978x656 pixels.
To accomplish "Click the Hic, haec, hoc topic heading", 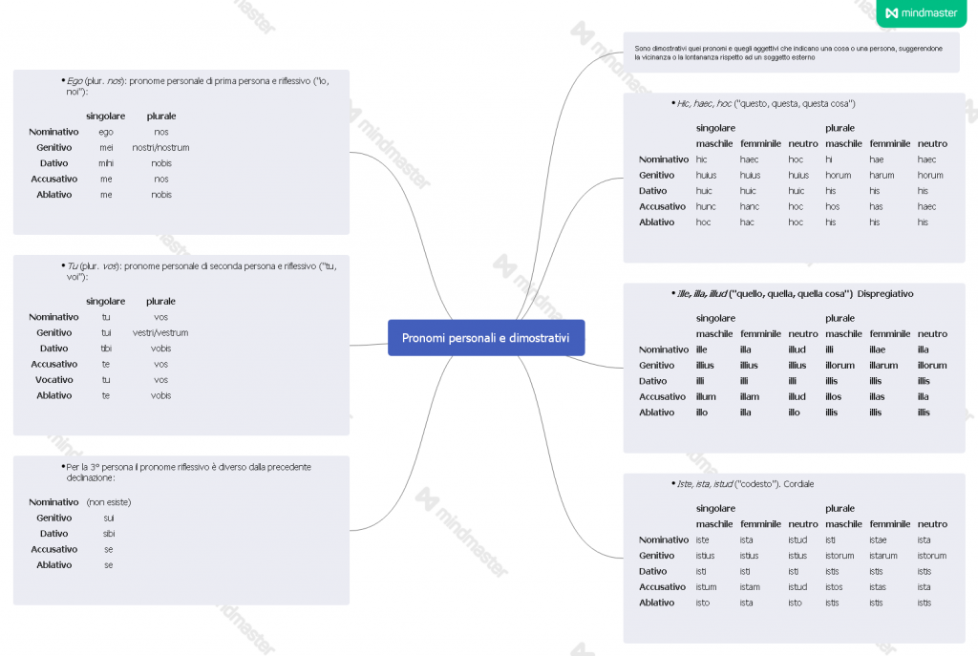I will pyautogui.click(x=766, y=103).
